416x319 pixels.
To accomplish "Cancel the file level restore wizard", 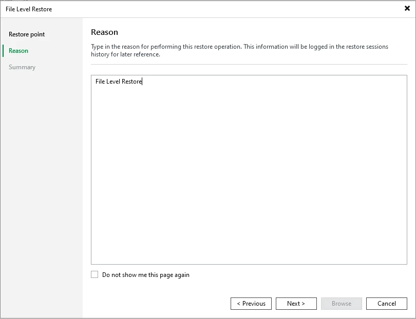I will (x=387, y=304).
